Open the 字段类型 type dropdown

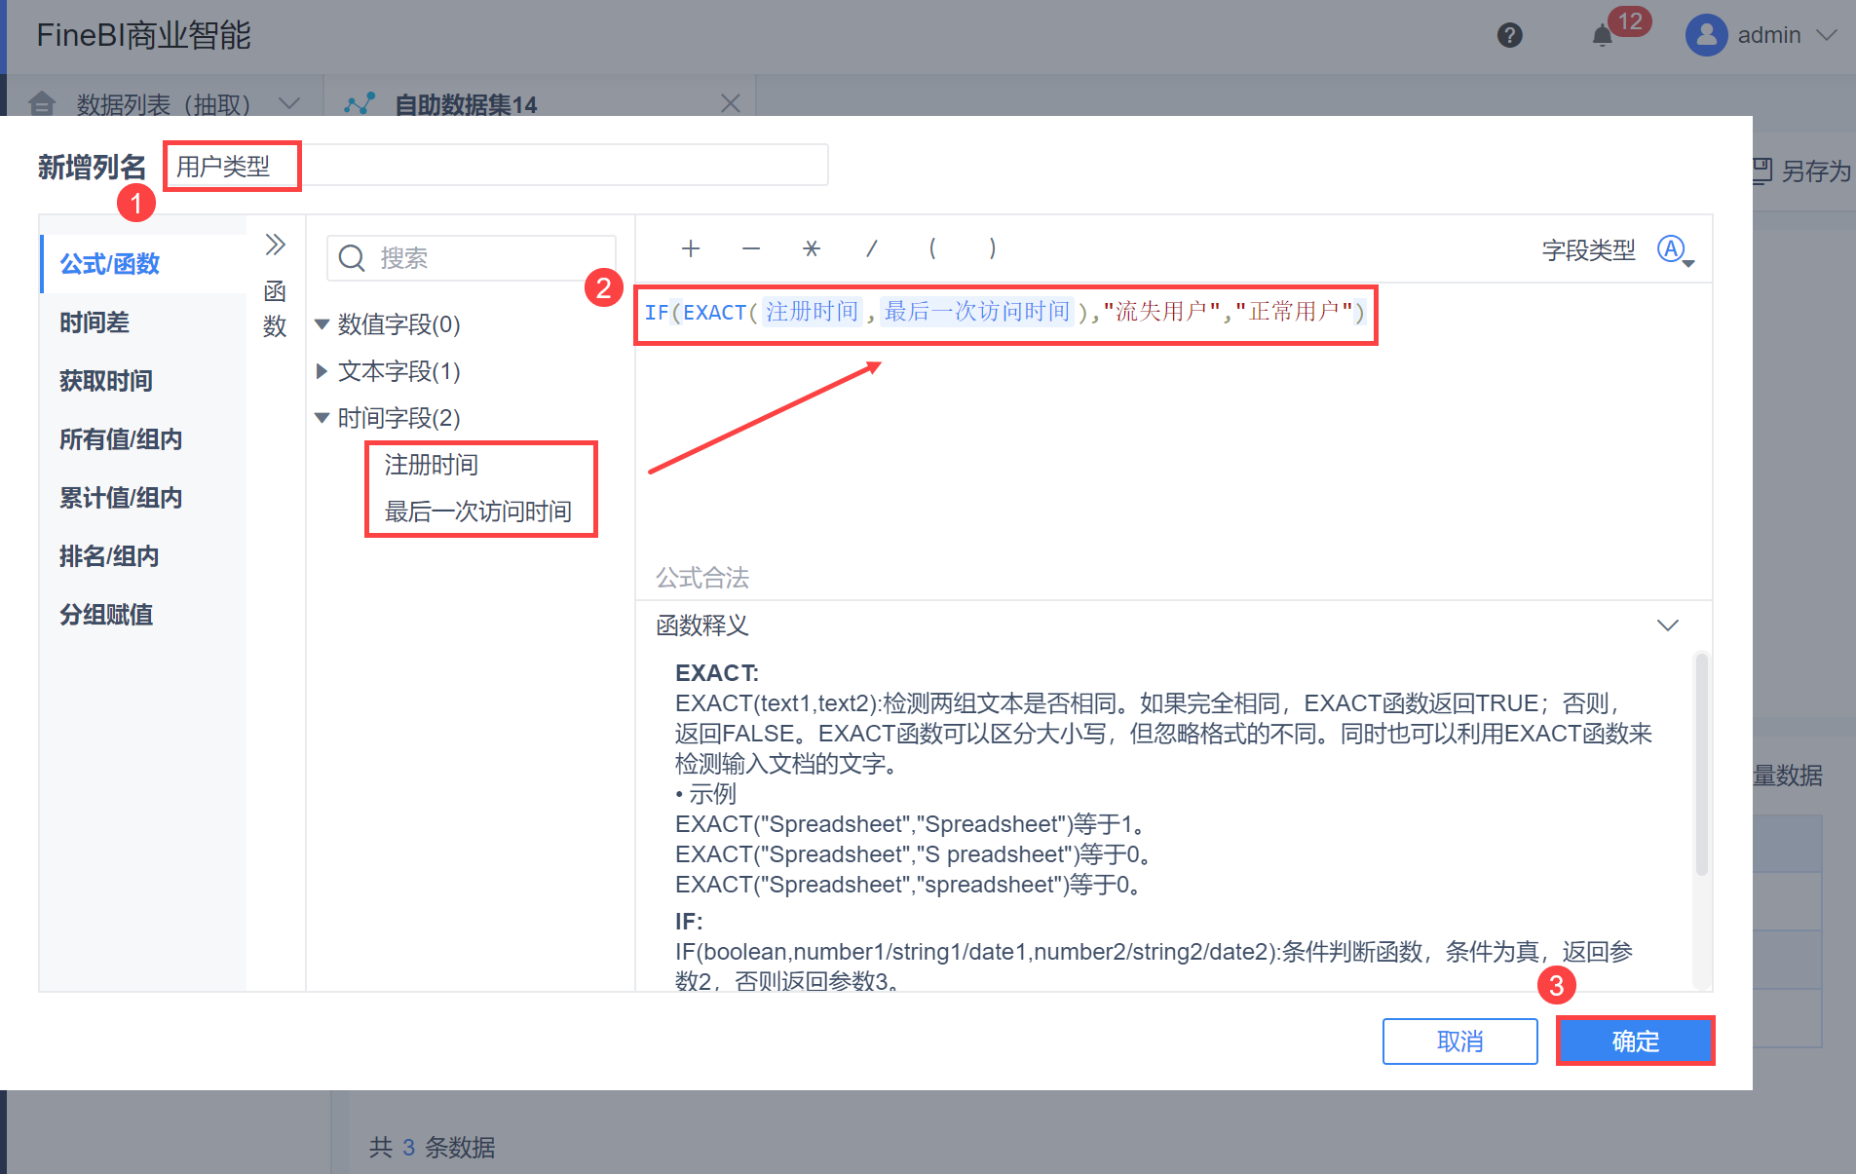click(1676, 250)
